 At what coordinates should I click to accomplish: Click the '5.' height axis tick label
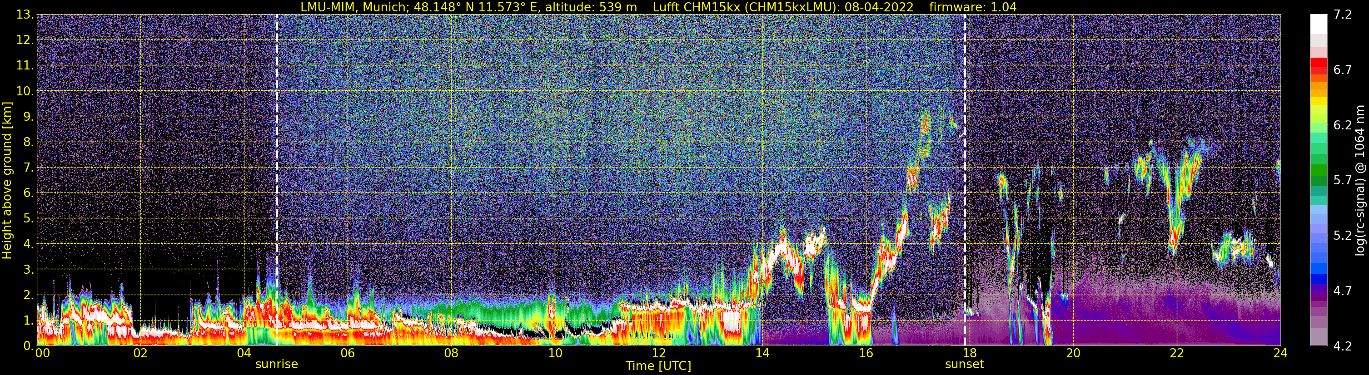[x=29, y=219]
